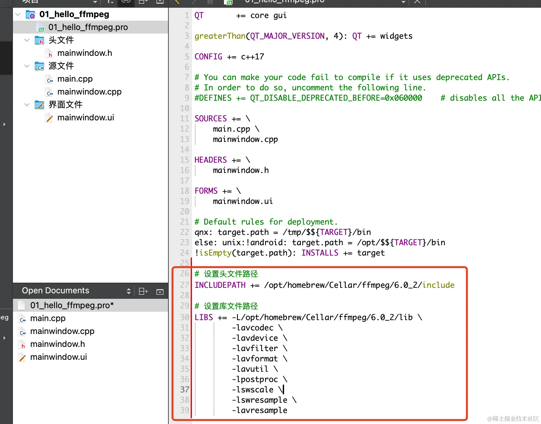Click the 'CONFIG += c++17' line
The width and height of the screenshot is (541, 424).
pyautogui.click(x=229, y=57)
